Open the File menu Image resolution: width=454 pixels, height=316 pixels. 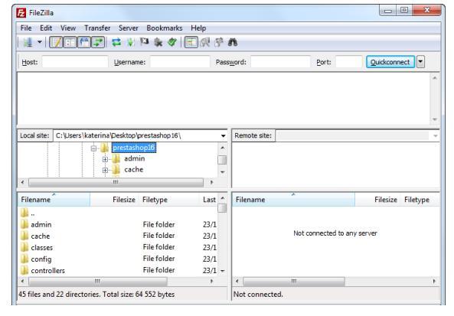tap(26, 28)
